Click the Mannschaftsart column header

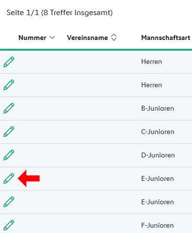166,38
